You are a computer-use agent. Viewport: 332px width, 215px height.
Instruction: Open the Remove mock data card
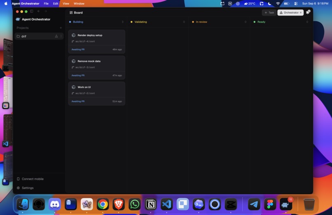97,67
